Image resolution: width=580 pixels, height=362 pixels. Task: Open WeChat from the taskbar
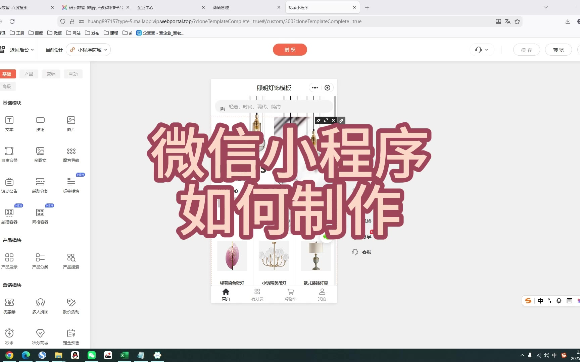point(92,355)
